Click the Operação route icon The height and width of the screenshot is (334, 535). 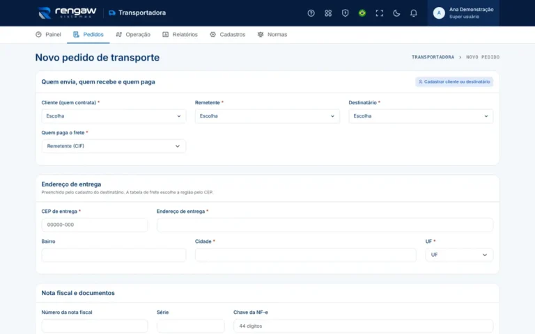[118, 34]
